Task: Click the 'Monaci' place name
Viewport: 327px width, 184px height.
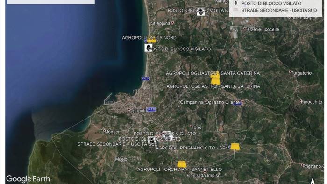Action: coord(112,132)
